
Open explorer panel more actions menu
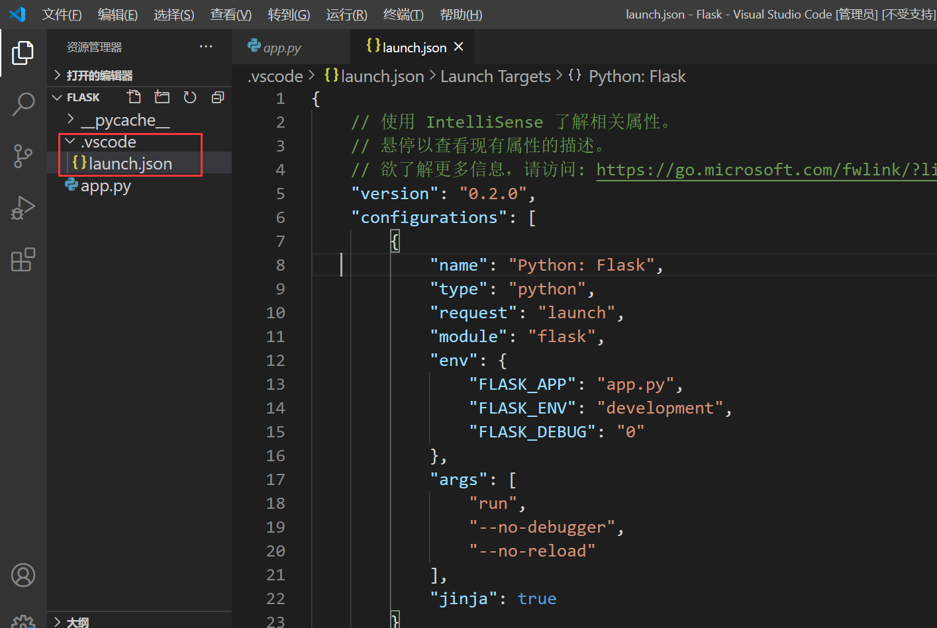206,46
